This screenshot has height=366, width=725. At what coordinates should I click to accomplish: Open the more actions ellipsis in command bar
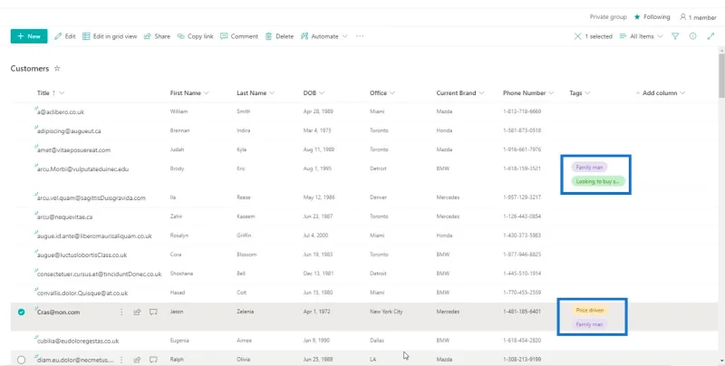click(360, 36)
